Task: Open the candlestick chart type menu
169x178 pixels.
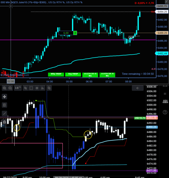Action: coord(25,88)
